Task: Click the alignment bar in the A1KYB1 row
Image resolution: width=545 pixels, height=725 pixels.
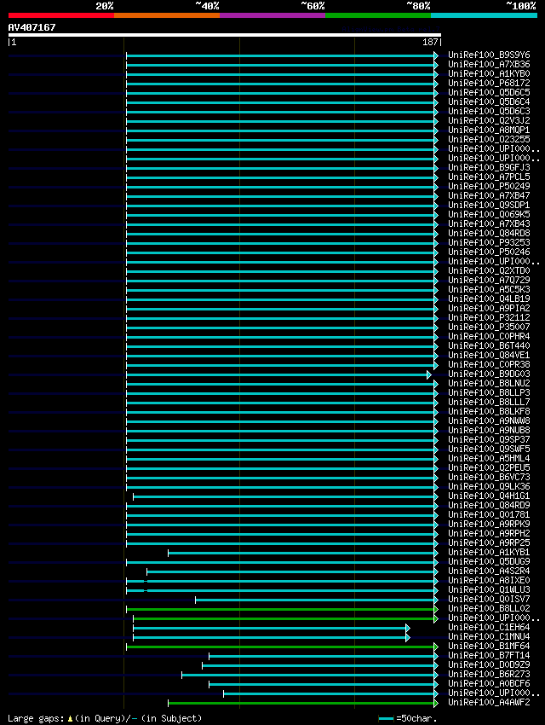Action: [x=303, y=553]
